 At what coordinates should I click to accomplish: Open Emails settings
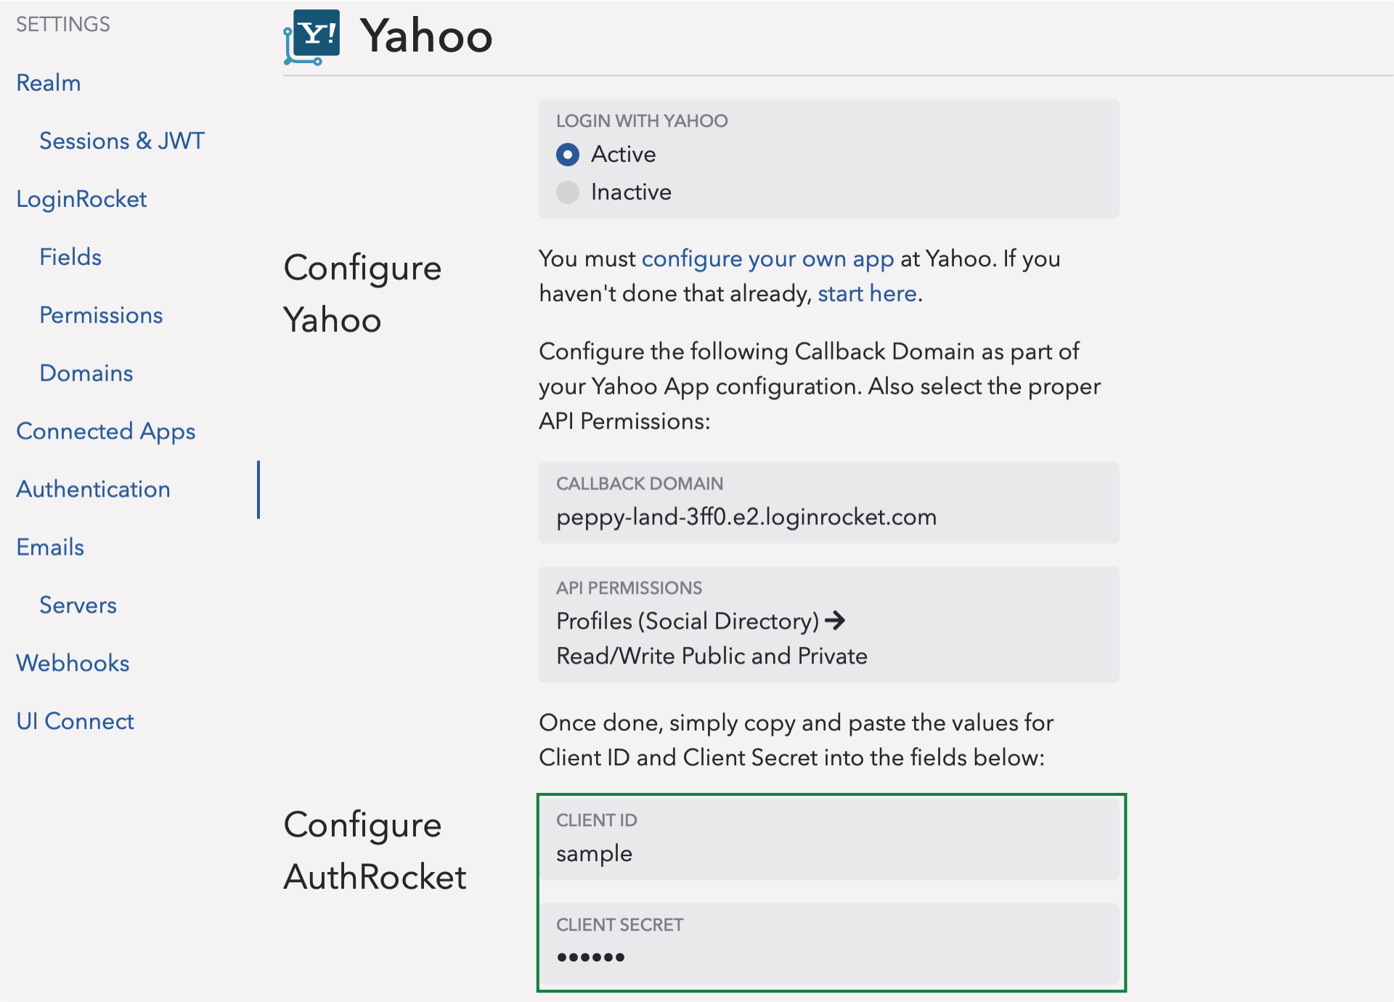point(50,547)
